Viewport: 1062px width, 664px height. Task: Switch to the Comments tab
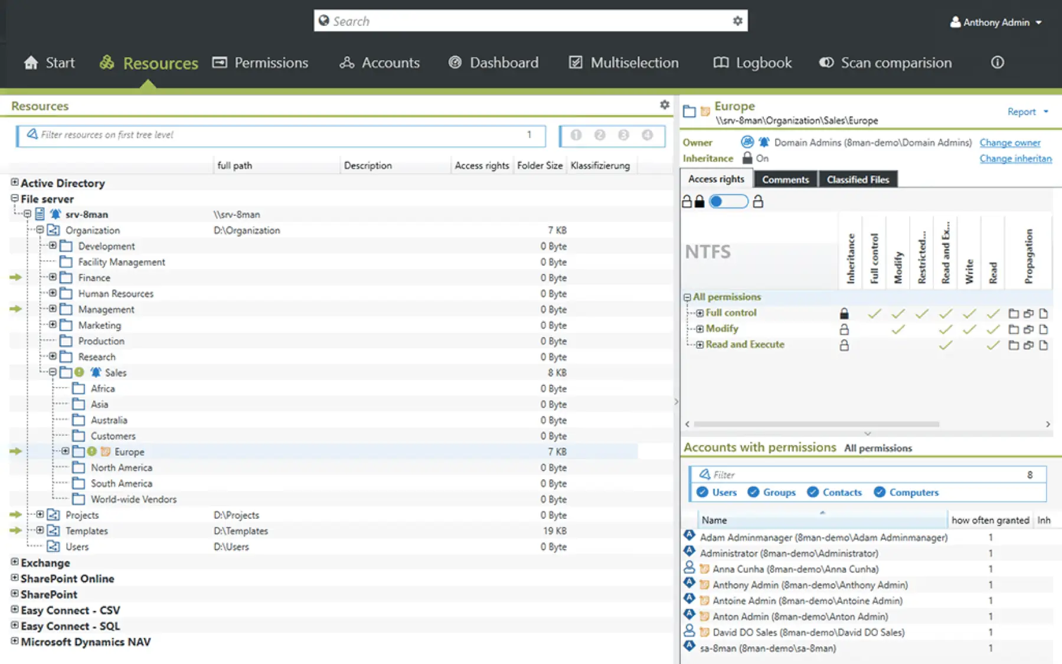click(785, 179)
